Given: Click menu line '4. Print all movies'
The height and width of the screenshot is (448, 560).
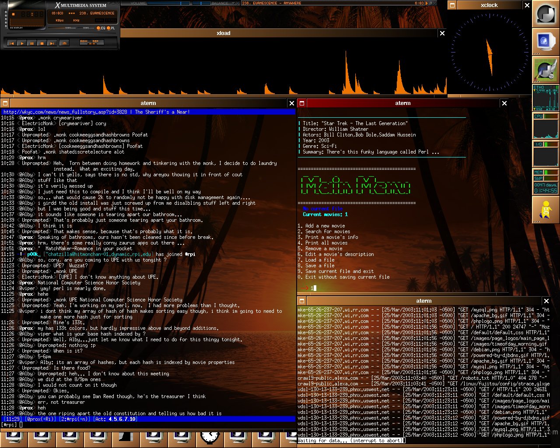Looking at the screenshot, I should [x=322, y=243].
